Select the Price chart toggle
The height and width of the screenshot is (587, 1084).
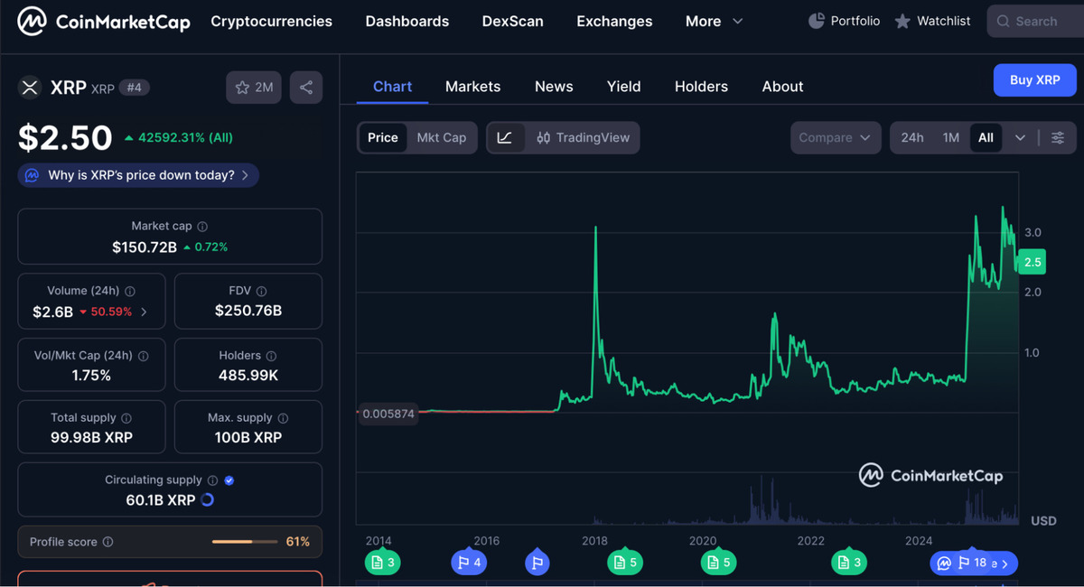[x=382, y=137]
